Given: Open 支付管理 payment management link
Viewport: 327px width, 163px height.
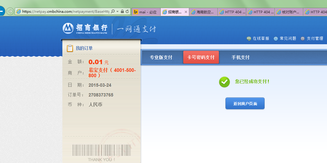Looking at the screenshot, I should [315, 38].
